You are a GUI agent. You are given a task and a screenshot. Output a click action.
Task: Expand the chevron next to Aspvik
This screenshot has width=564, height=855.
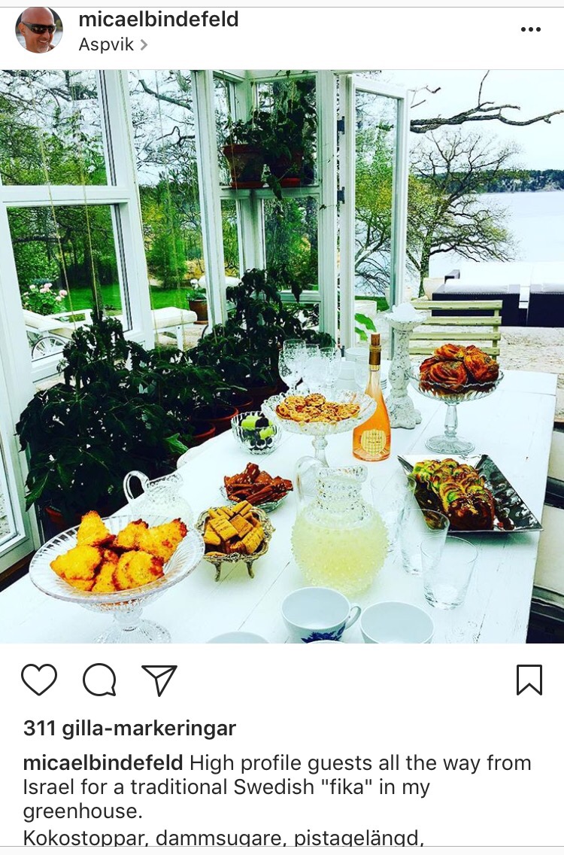(x=144, y=44)
